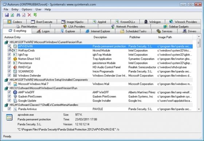Click registry icon beside ContextMenuHandlers key
The image size is (204, 141).
click(7, 105)
